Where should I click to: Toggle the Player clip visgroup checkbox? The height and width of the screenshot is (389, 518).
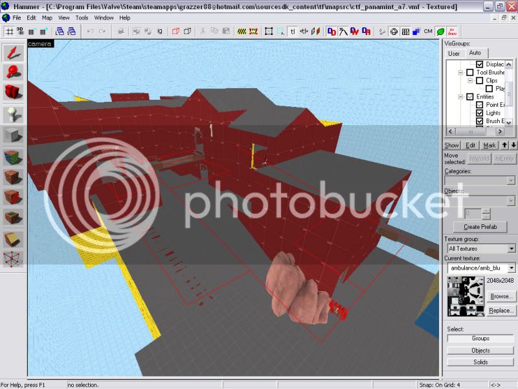[x=490, y=89]
